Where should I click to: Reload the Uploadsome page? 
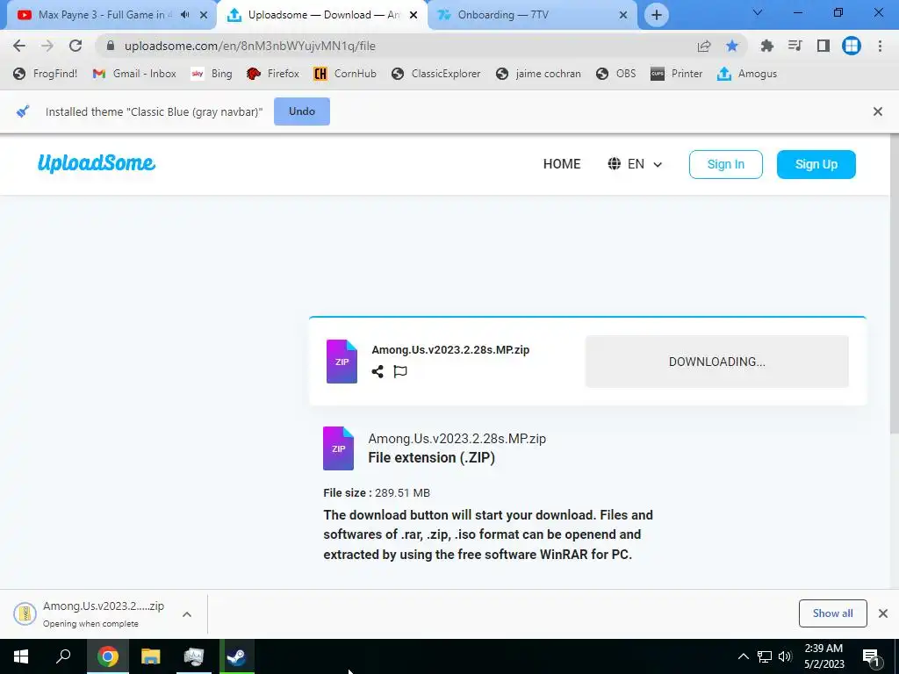pyautogui.click(x=76, y=46)
